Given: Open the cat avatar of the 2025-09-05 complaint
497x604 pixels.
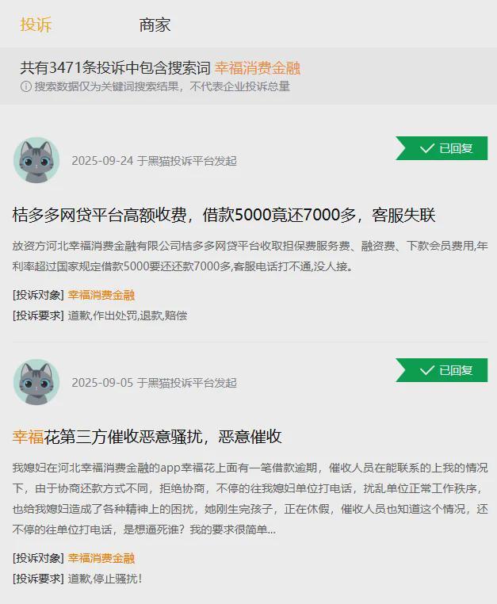Looking at the screenshot, I should coord(36,382).
